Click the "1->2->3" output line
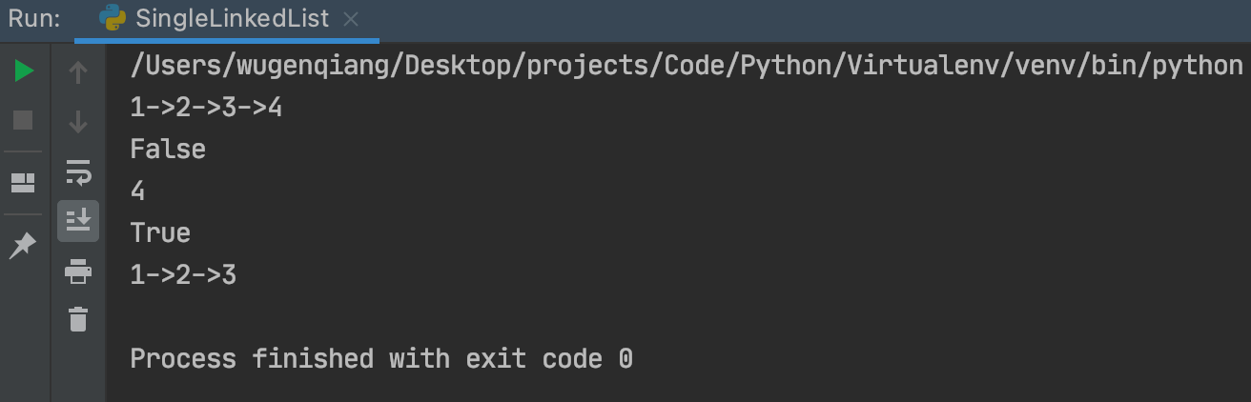The width and height of the screenshot is (1251, 402). tap(183, 275)
